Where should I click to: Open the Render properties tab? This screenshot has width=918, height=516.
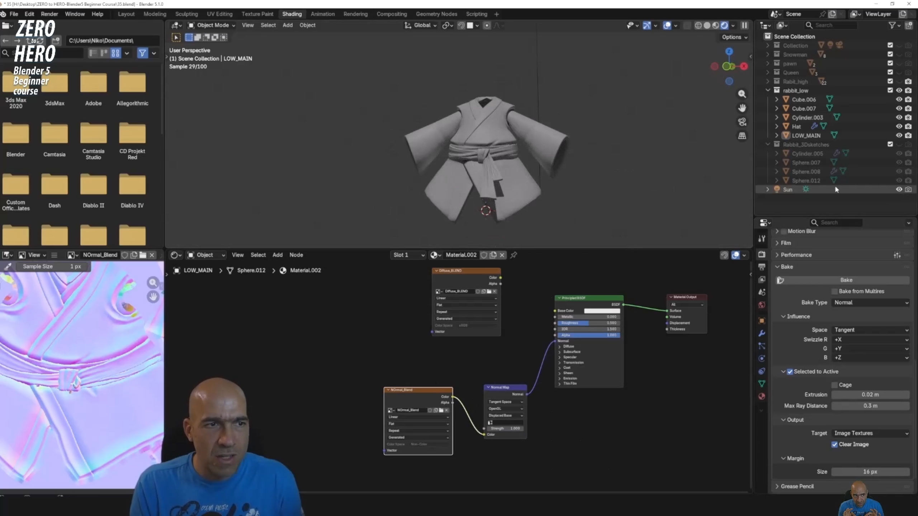click(762, 254)
